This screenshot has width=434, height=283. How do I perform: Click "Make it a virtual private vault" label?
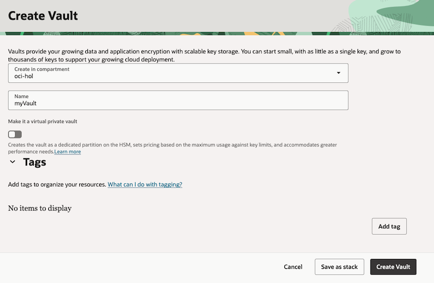tap(42, 121)
